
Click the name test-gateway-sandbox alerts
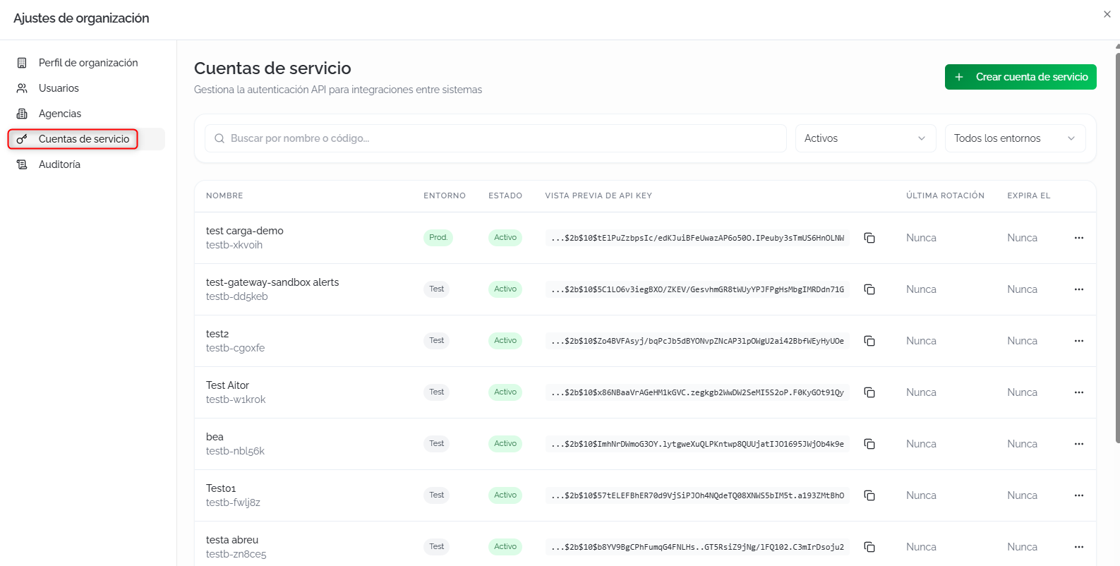pyautogui.click(x=272, y=282)
